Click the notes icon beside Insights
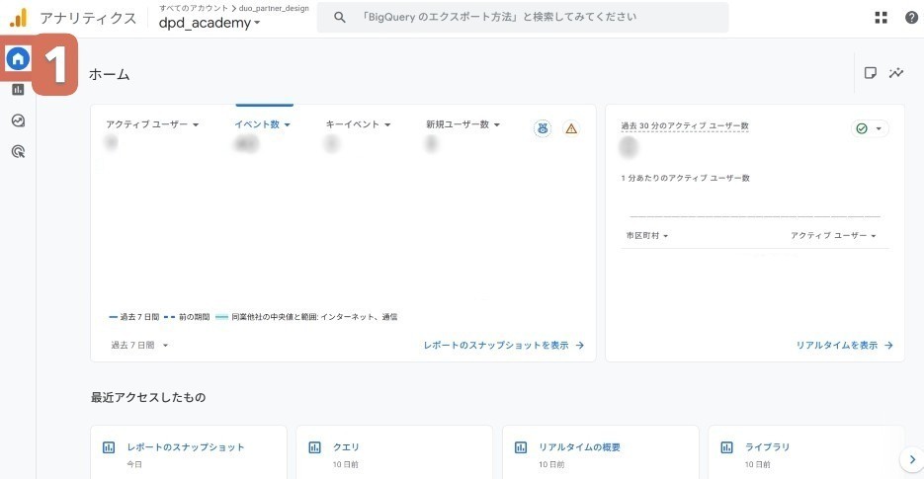The height and width of the screenshot is (479, 924). click(871, 73)
